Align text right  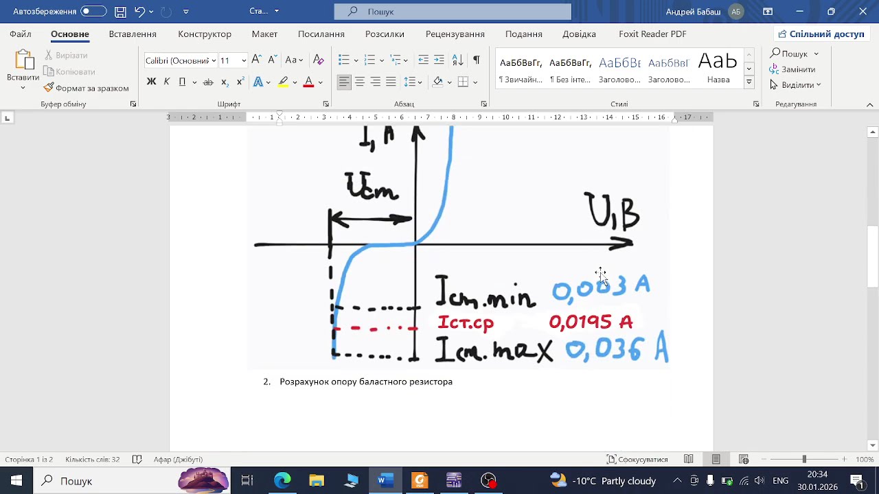pyautogui.click(x=376, y=82)
